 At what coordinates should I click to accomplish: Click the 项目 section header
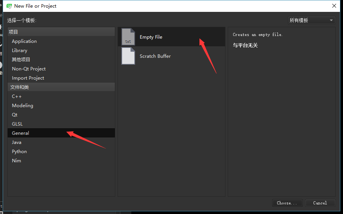pyautogui.click(x=61, y=32)
